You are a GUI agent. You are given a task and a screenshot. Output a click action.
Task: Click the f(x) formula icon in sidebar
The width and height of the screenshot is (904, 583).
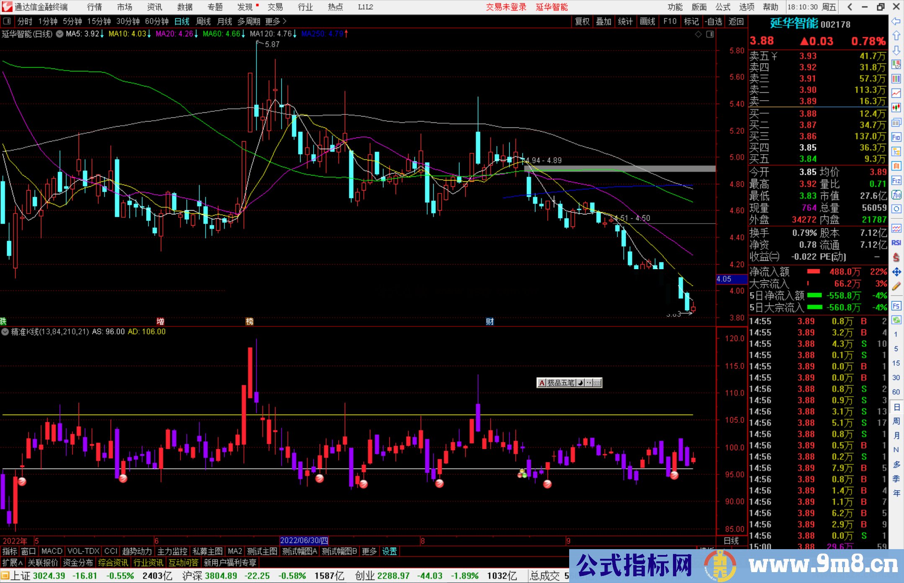896,195
